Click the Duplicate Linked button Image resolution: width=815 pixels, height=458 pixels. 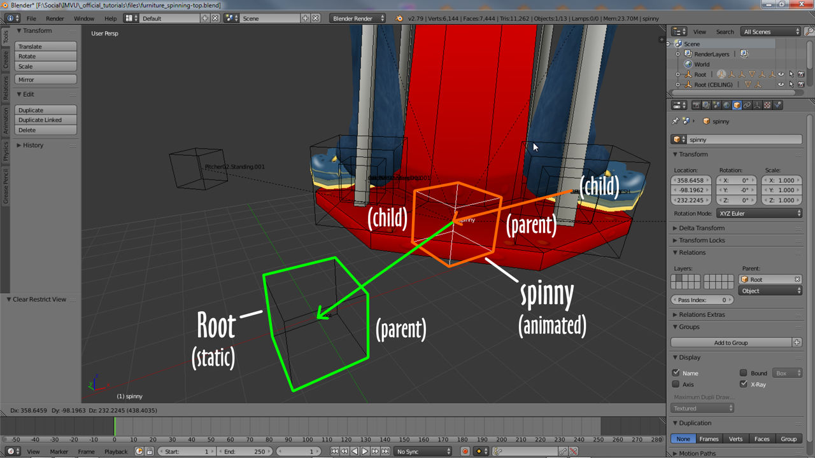click(46, 120)
